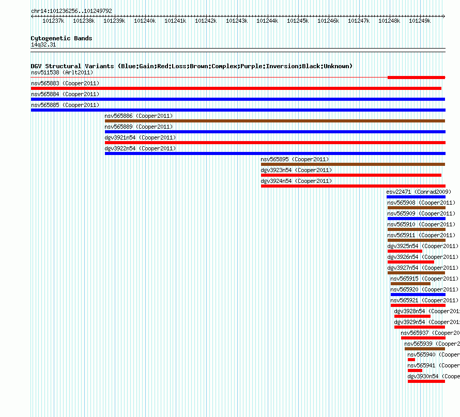Click the 101240k ruler tick label
Screen dimensions: 460x417
point(145,21)
